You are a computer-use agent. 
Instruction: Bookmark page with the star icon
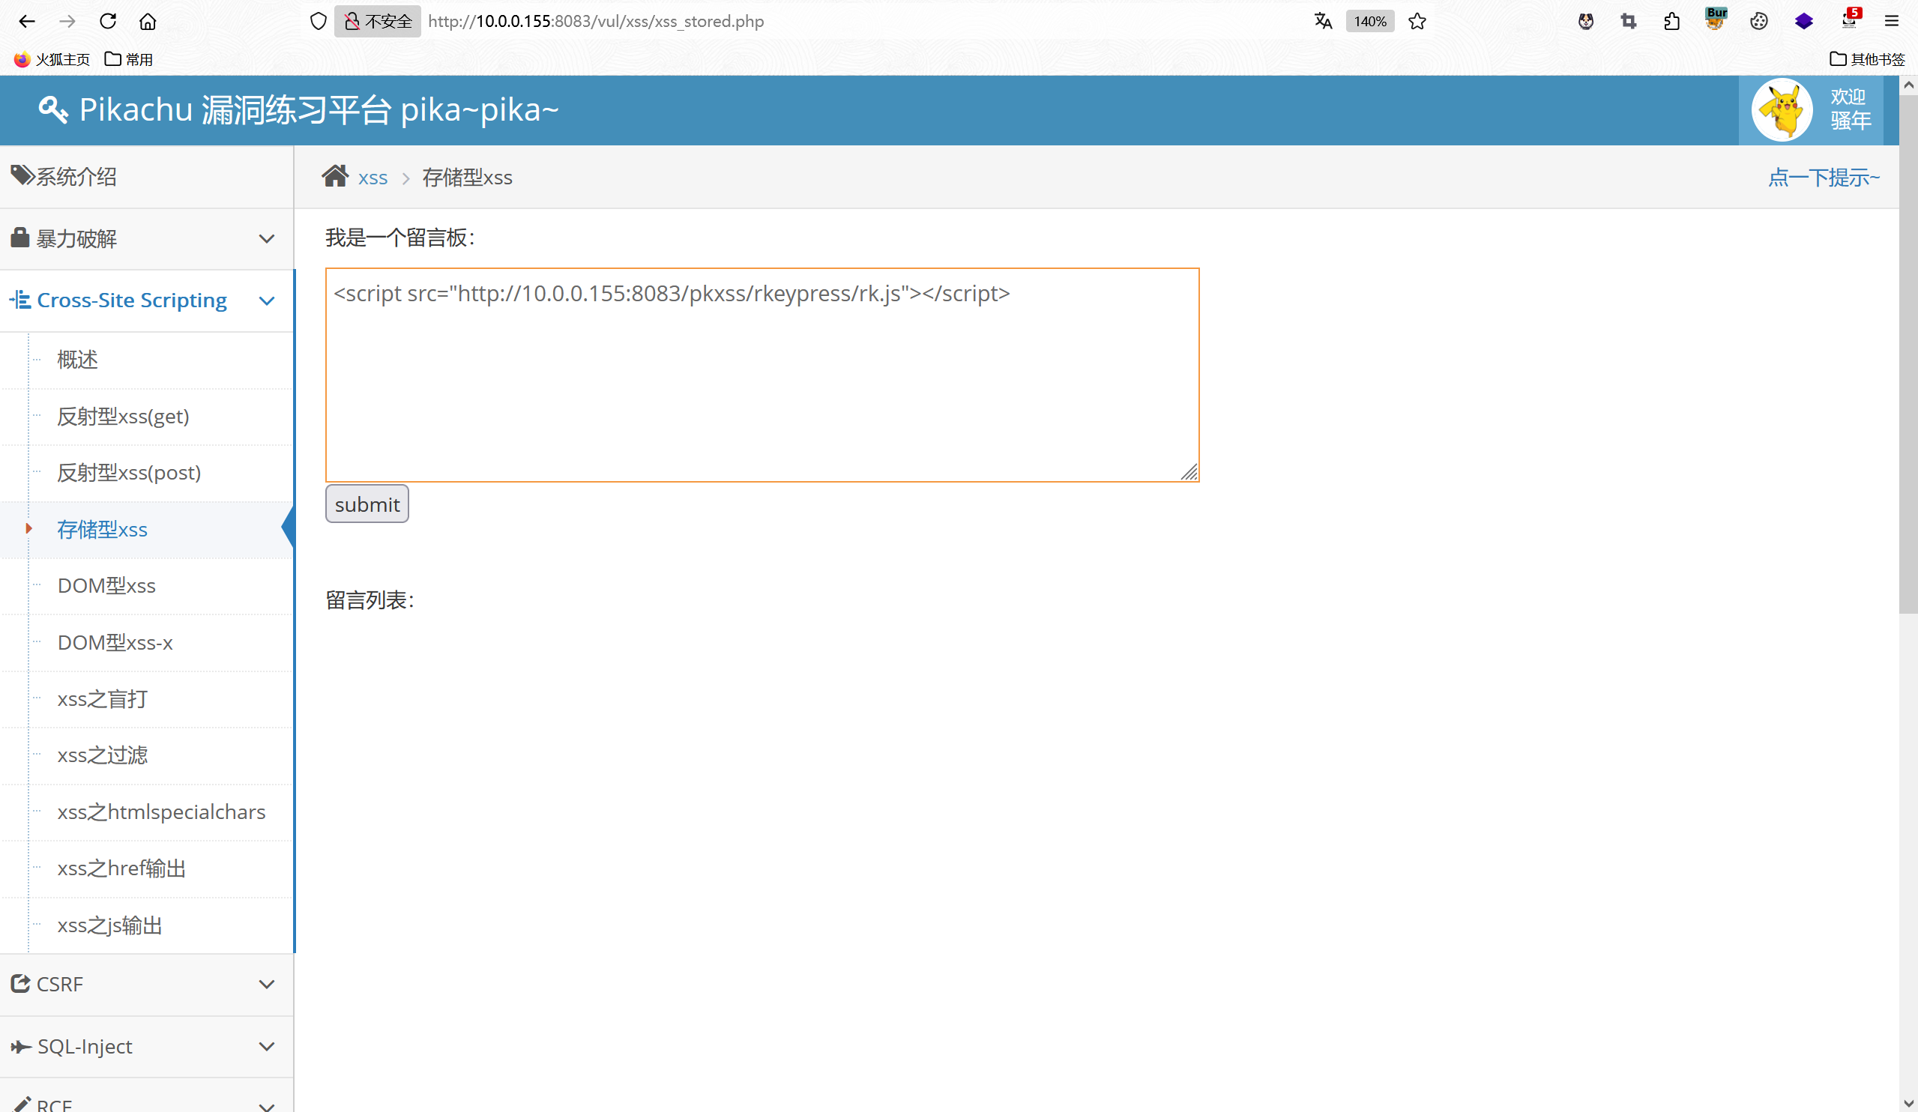[1417, 21]
